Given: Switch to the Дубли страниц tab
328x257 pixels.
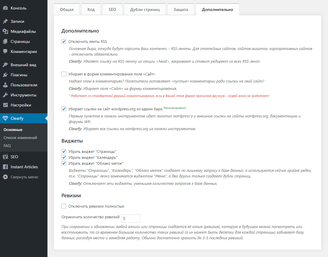Looking at the screenshot, I should click(x=145, y=9).
